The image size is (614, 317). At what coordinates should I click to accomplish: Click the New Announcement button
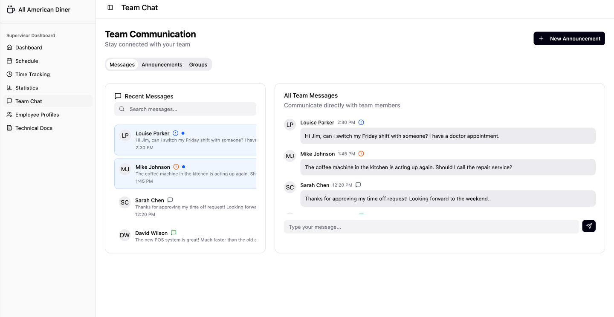pos(569,38)
